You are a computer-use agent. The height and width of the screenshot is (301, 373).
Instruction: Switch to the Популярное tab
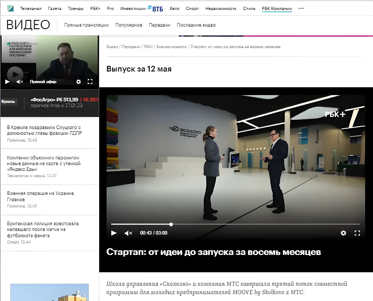(129, 25)
